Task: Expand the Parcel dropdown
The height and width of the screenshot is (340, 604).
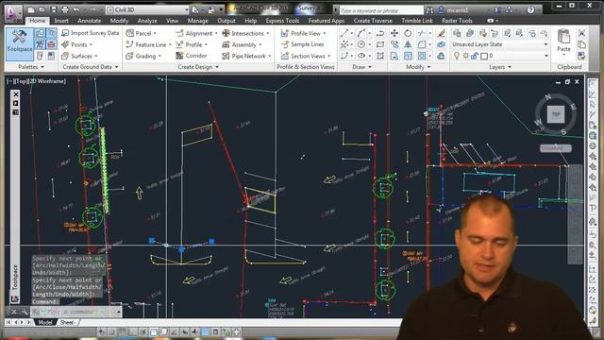Action: [x=155, y=34]
